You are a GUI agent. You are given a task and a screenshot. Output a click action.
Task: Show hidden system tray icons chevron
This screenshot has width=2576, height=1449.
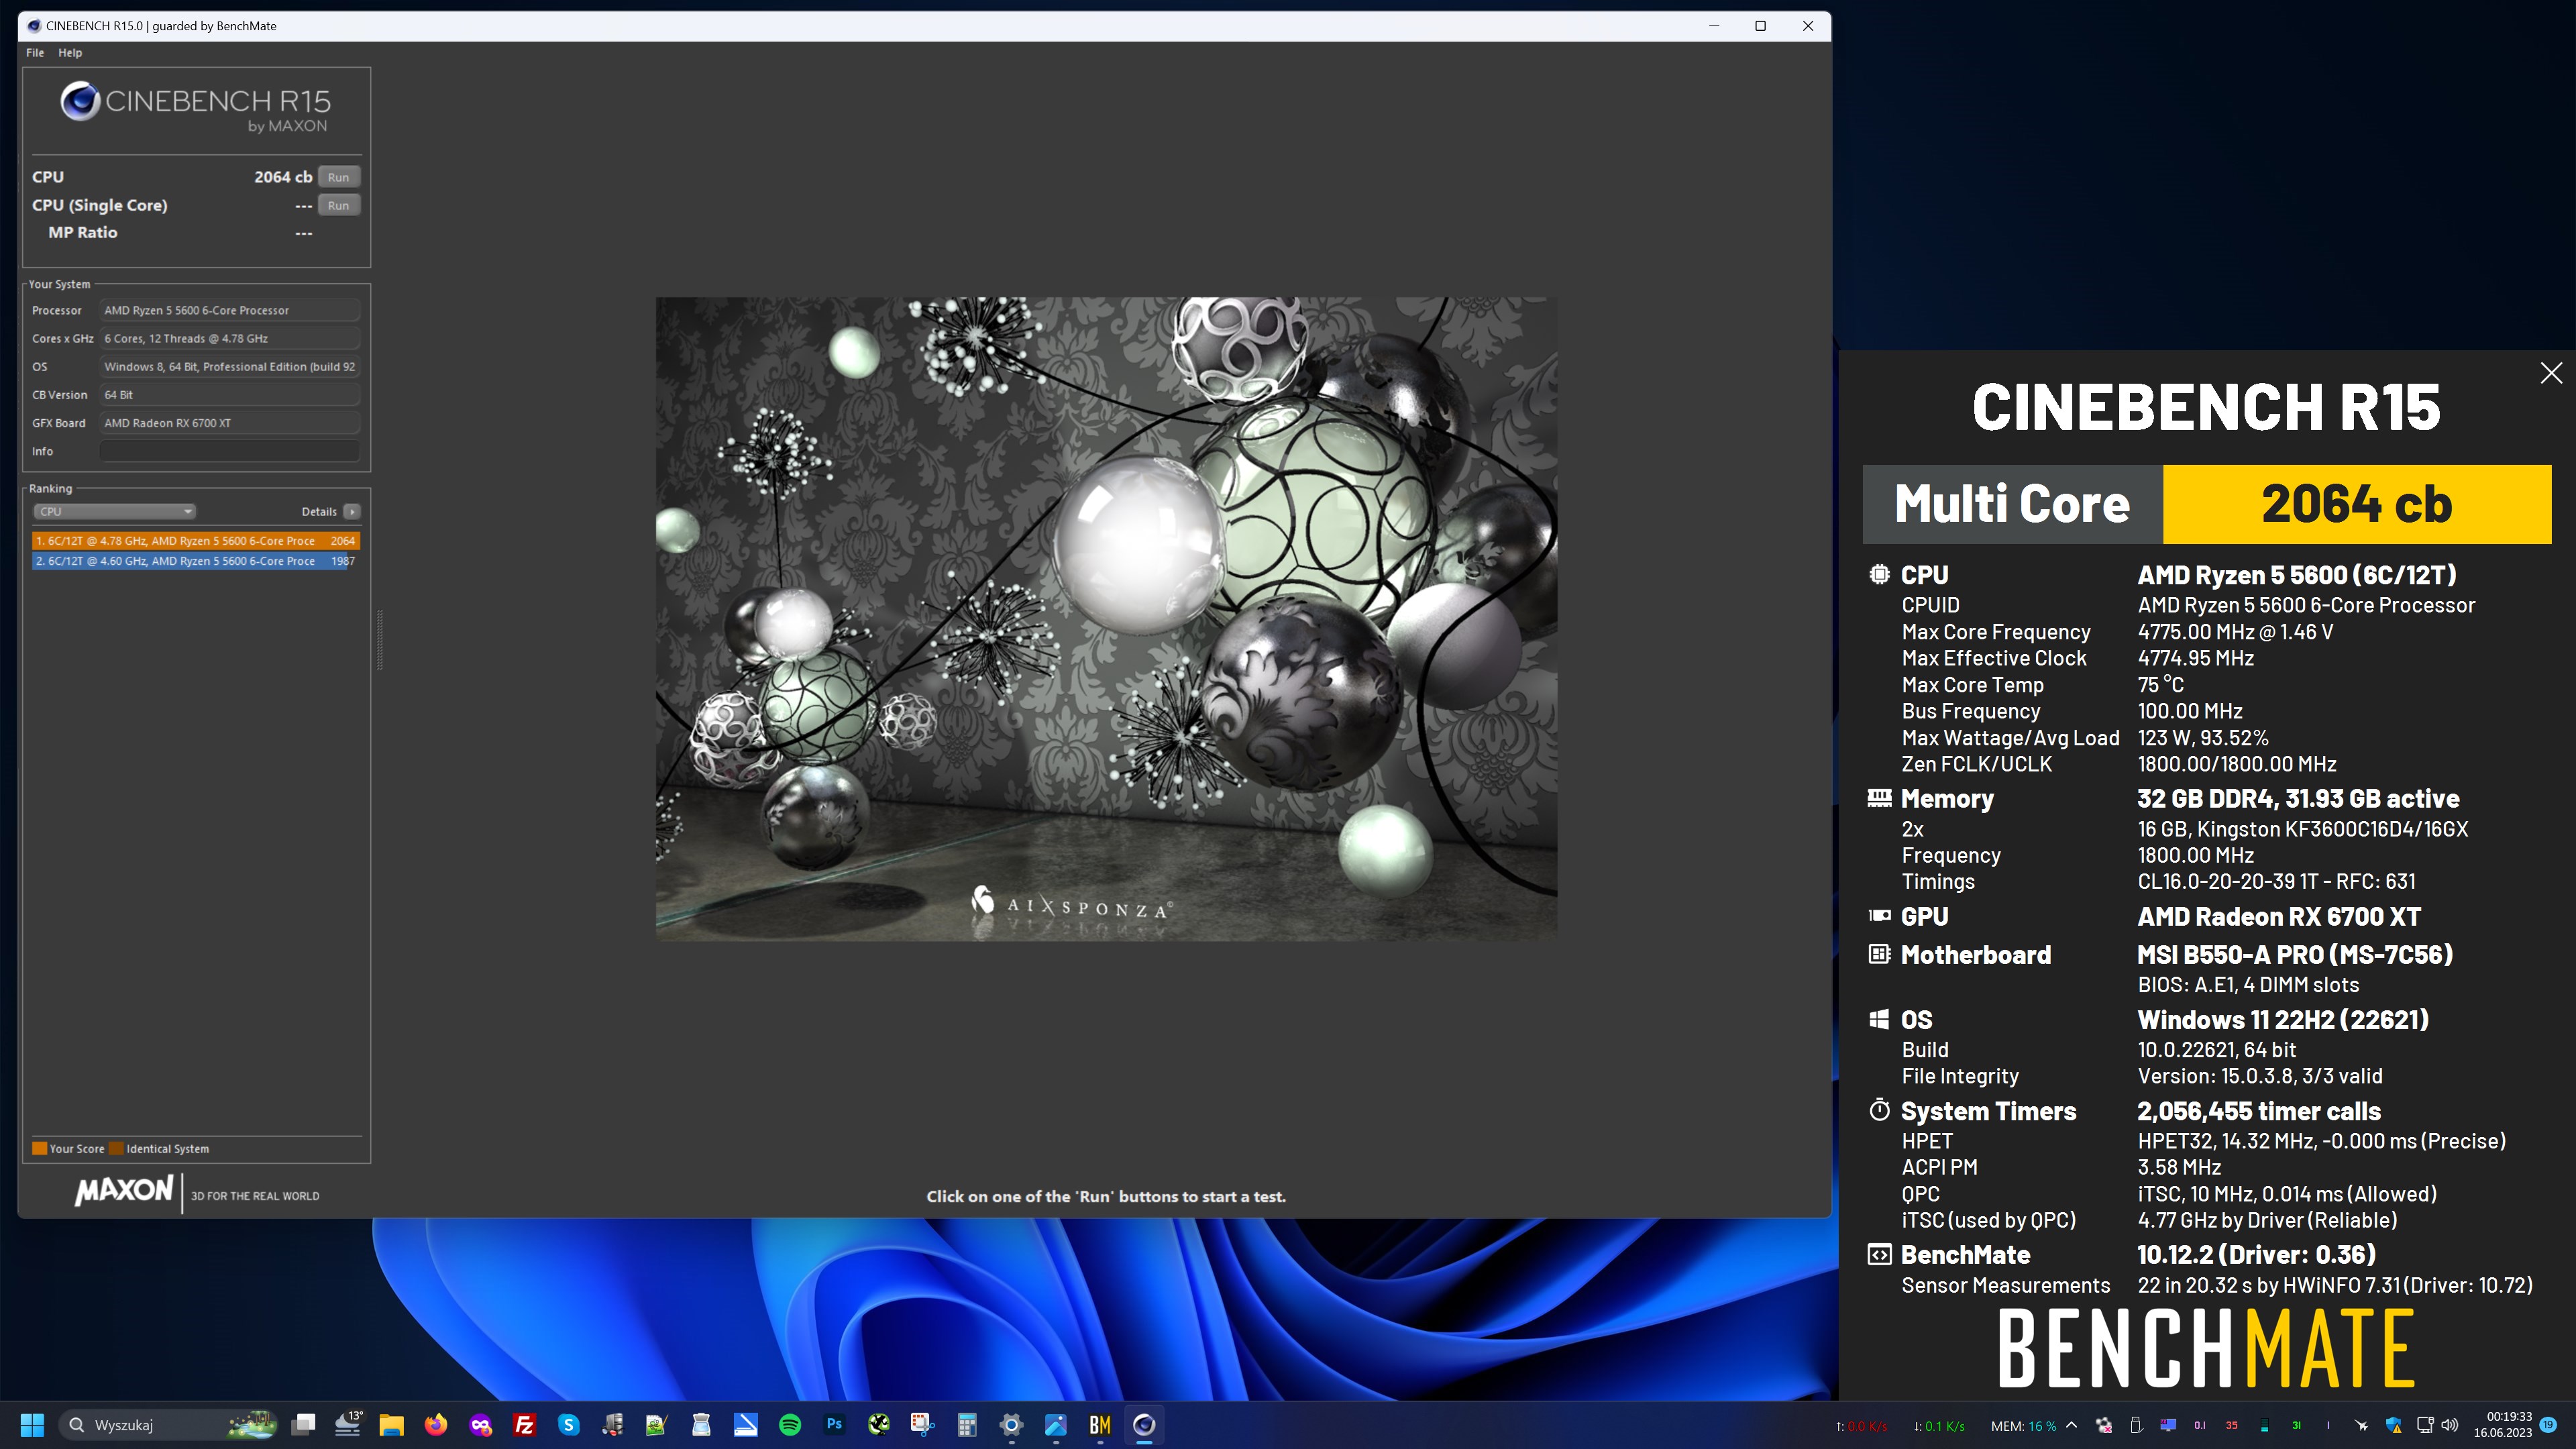(x=2071, y=1425)
